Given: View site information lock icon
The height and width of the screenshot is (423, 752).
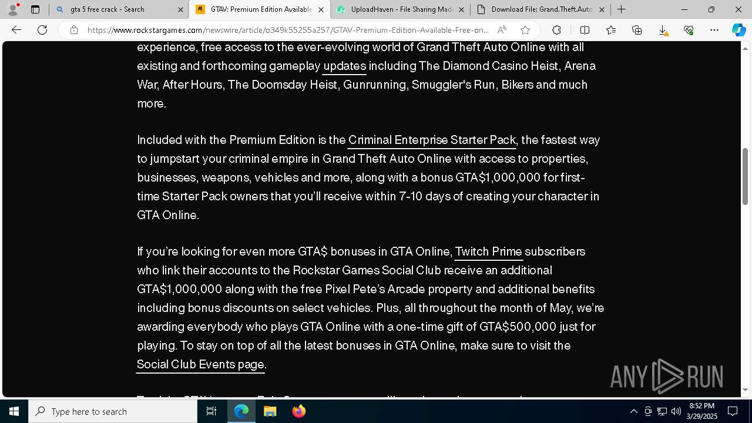Looking at the screenshot, I should coord(73,30).
